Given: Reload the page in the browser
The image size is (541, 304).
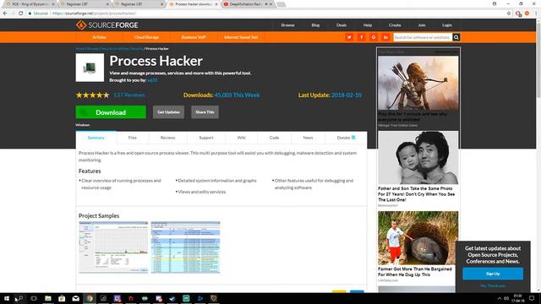Looking at the screenshot, I should tap(20, 14).
